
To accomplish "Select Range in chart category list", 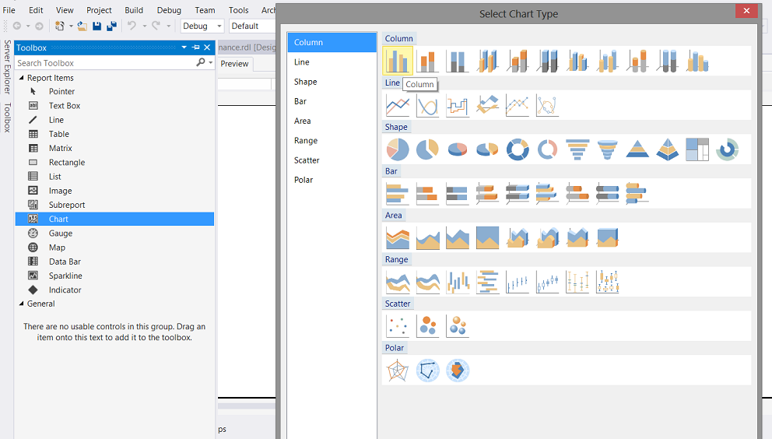I will click(x=332, y=140).
